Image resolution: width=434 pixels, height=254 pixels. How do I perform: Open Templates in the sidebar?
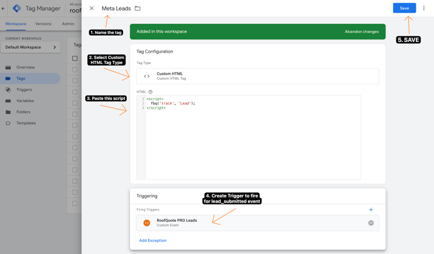[26, 123]
